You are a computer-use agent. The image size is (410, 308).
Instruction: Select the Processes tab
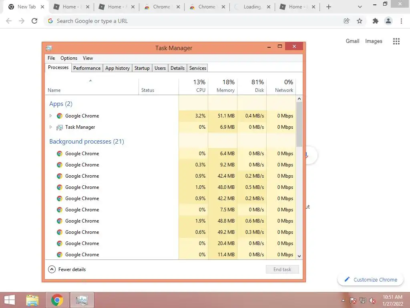58,67
